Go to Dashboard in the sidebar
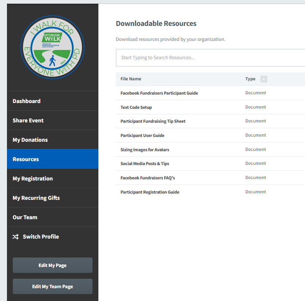 (53, 101)
